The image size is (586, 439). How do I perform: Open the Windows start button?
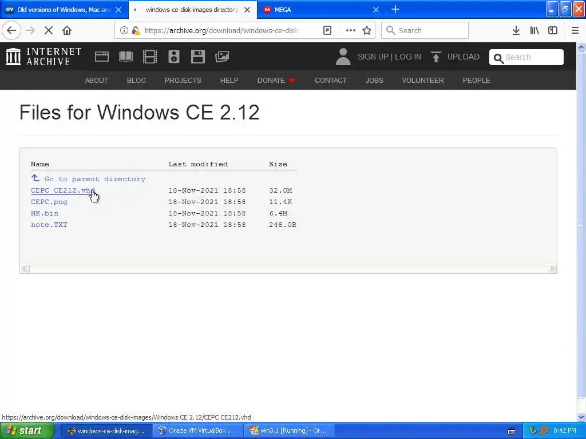(x=27, y=431)
